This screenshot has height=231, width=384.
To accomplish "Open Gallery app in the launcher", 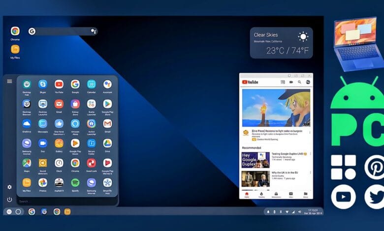I will point(59,143).
